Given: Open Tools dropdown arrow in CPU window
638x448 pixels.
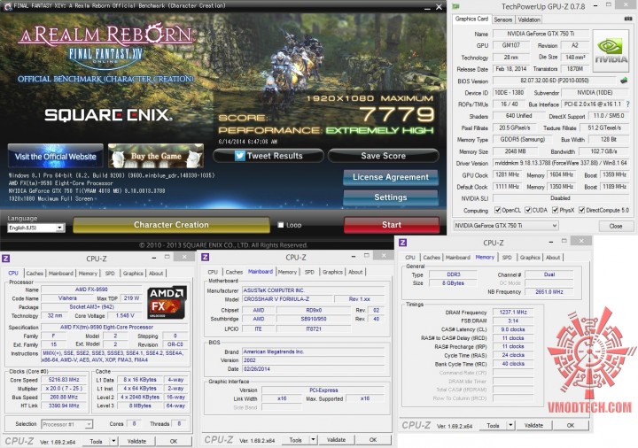Looking at the screenshot, I should click(x=114, y=441).
